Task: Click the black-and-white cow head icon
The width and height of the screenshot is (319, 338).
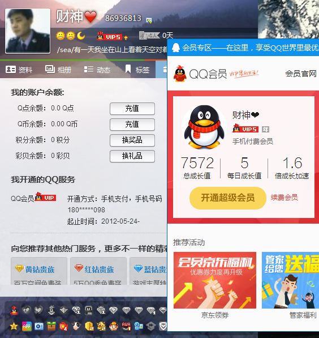Action: pyautogui.click(x=76, y=326)
